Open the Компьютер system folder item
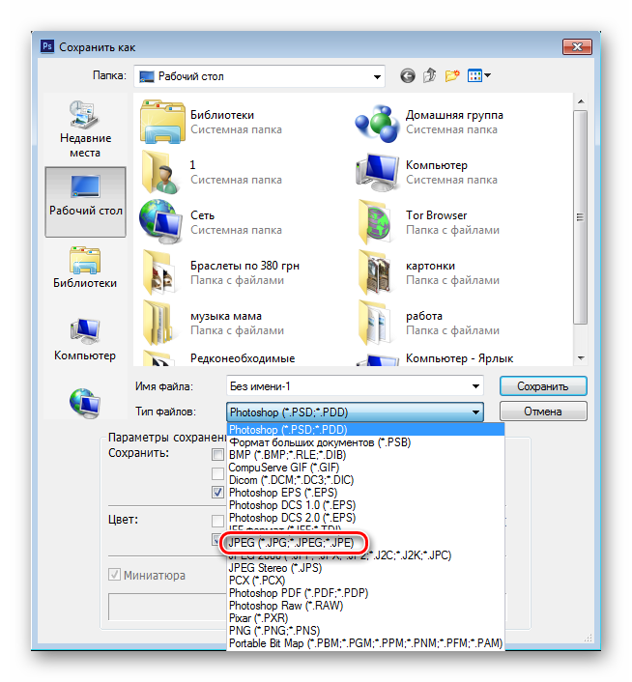This screenshot has height=682, width=632. click(x=427, y=172)
